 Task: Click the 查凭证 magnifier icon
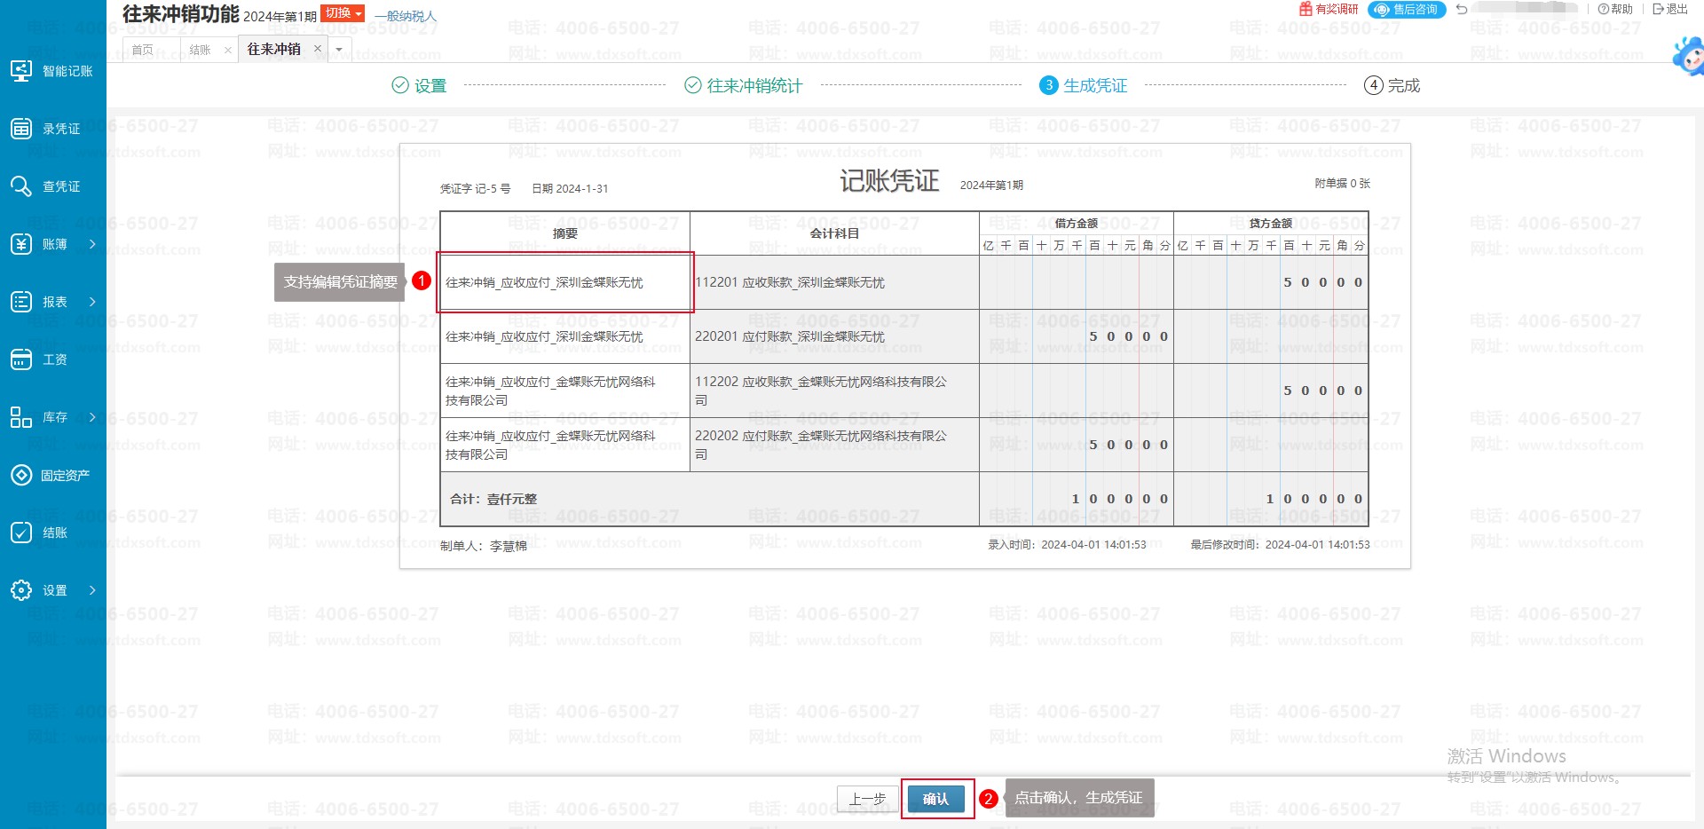point(21,186)
